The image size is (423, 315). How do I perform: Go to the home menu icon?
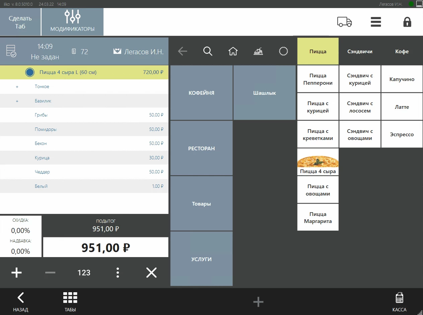pyautogui.click(x=233, y=51)
